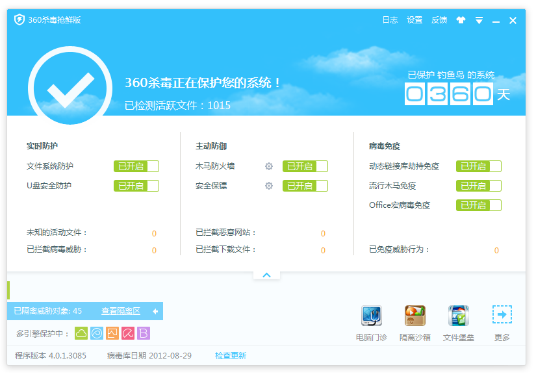The height and width of the screenshot is (378, 536).
Task: Disable Office宏病毒免疫 switch
Action: coord(479,205)
